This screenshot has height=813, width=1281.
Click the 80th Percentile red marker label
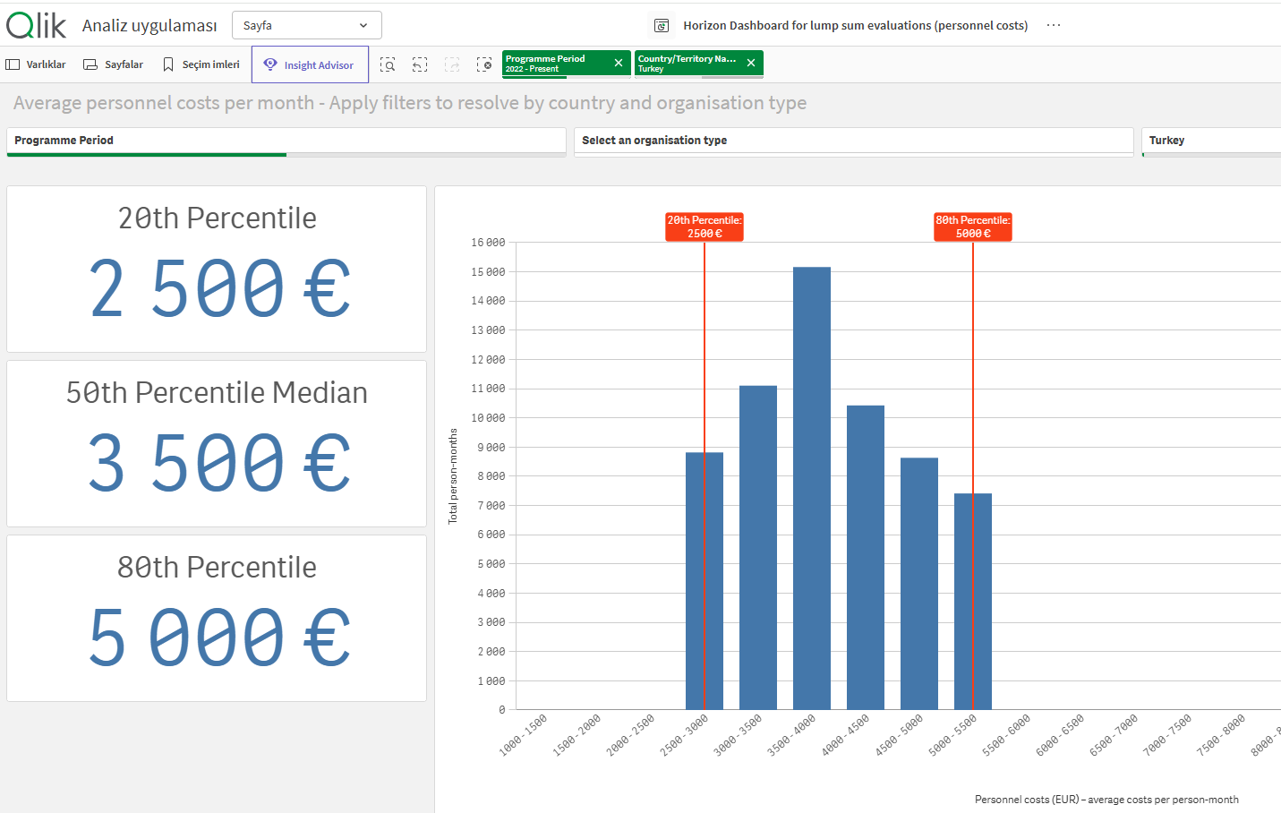(x=972, y=227)
